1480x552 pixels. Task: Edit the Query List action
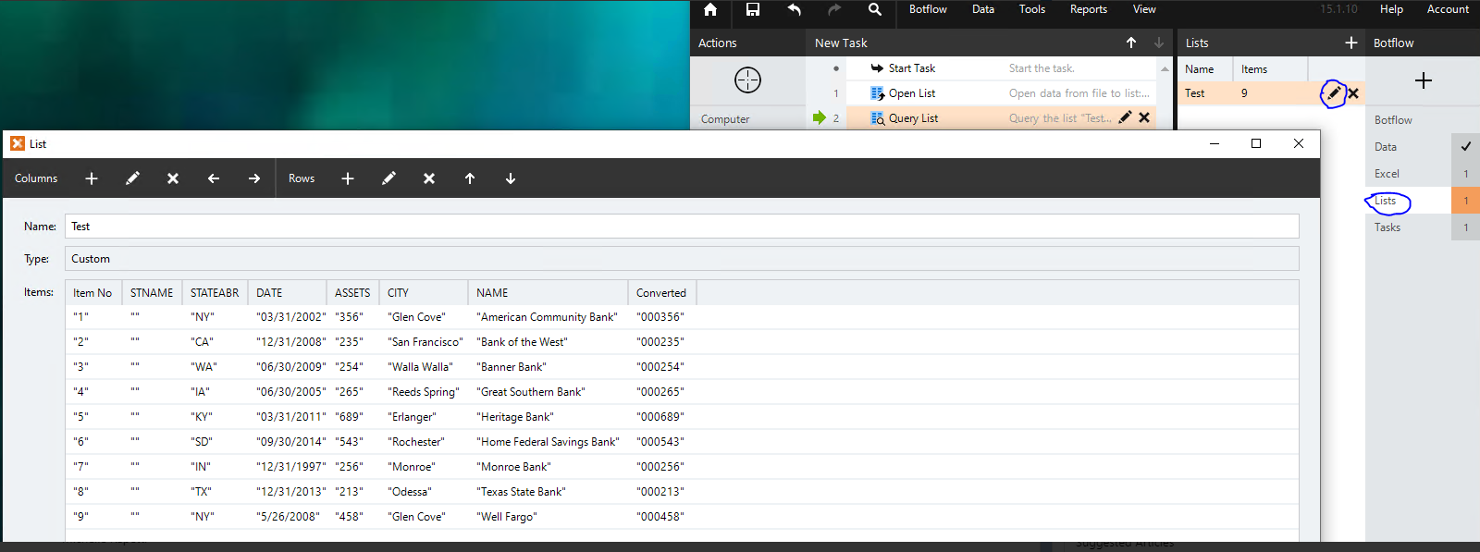pos(1125,117)
